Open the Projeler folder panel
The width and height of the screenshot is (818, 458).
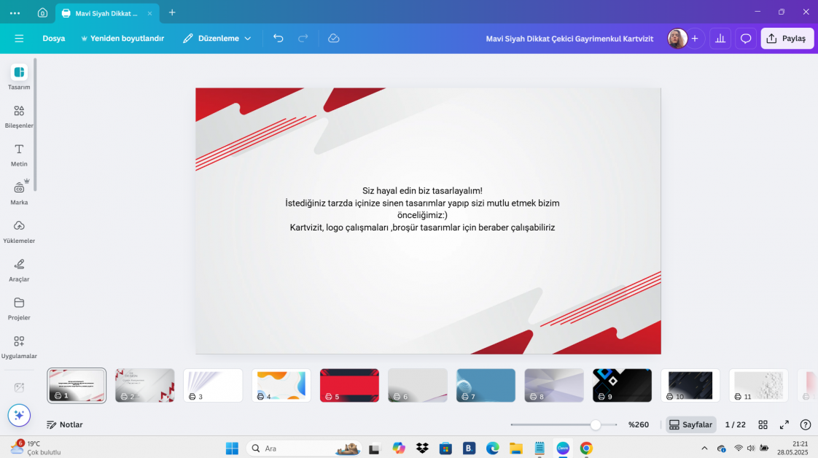tap(19, 307)
